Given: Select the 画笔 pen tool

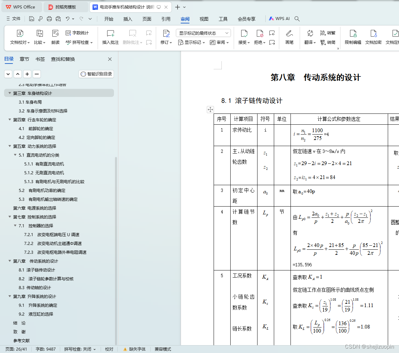Looking at the screenshot, I should pos(289,37).
